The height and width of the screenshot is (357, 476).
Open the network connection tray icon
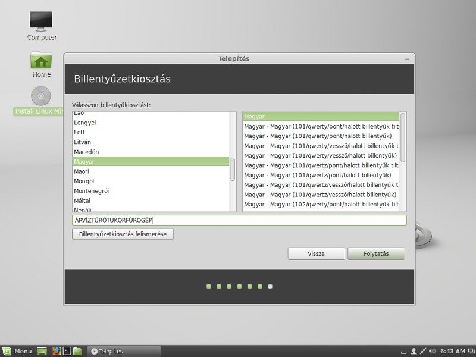[x=423, y=351]
